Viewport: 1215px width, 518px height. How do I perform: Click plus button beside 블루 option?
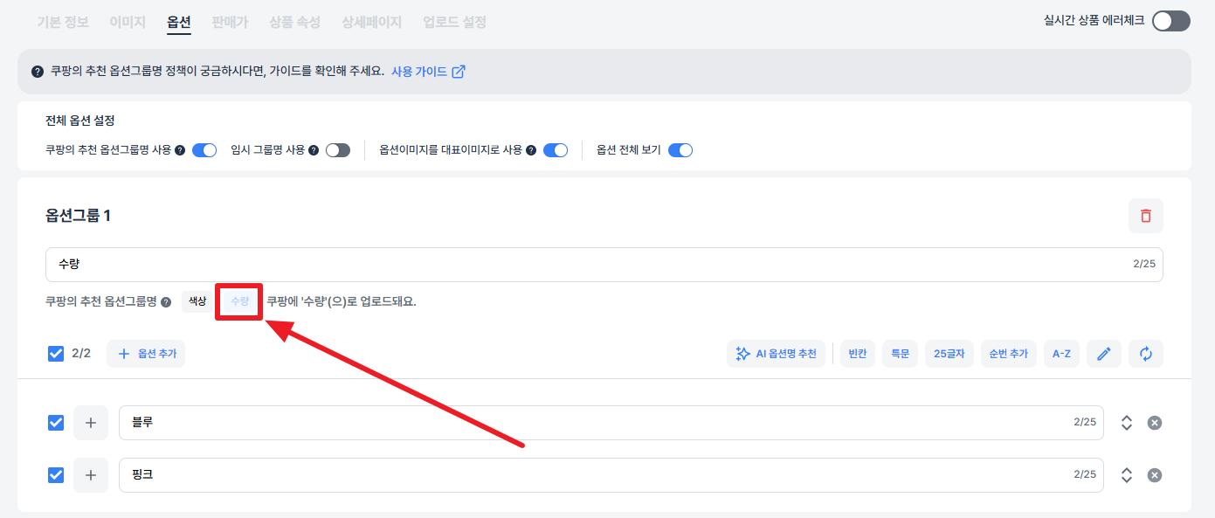pos(91,423)
